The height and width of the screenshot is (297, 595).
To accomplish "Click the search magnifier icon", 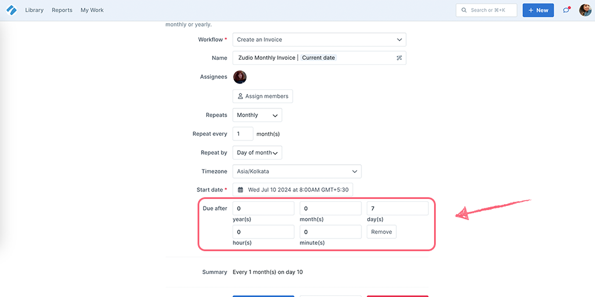I will tap(464, 10).
